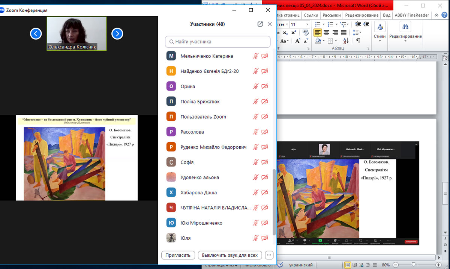Viewport: 450px width, 269px height.
Task: Shrink font size with small A button
Action: [x=305, y=41]
